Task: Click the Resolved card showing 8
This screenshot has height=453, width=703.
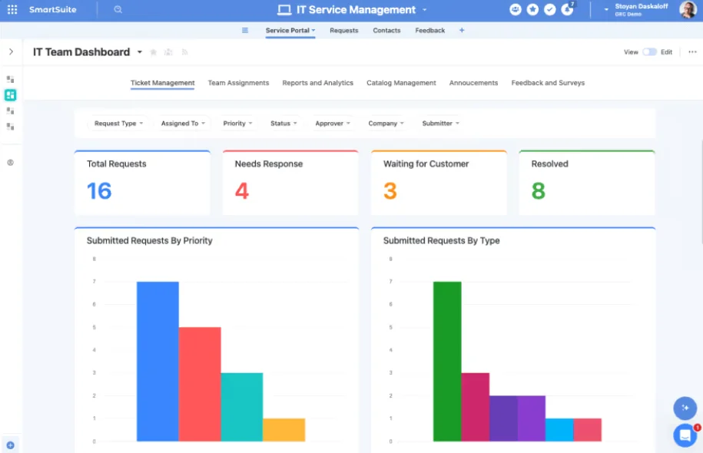Action: tap(587, 183)
